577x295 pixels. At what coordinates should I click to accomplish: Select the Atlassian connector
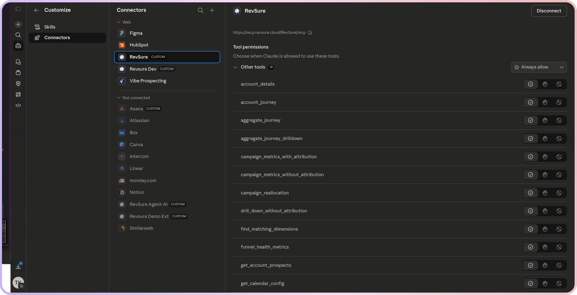[167, 120]
